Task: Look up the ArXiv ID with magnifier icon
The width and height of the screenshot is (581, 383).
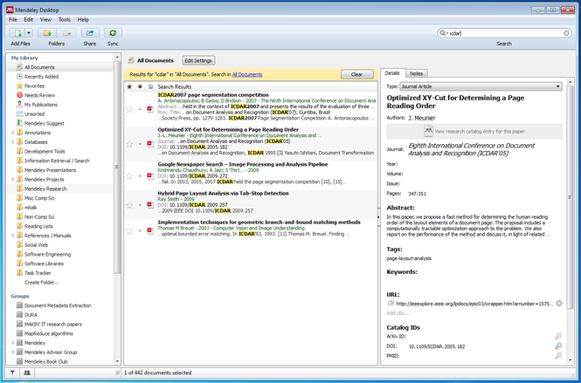Action: (558, 336)
